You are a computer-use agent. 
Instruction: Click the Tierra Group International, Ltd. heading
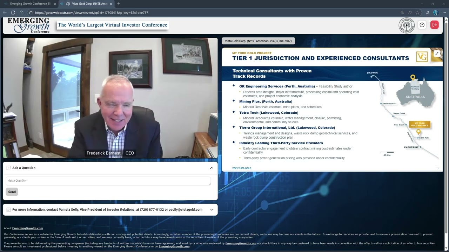pyautogui.click(x=287, y=128)
